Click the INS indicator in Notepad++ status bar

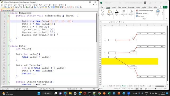[94, 89]
